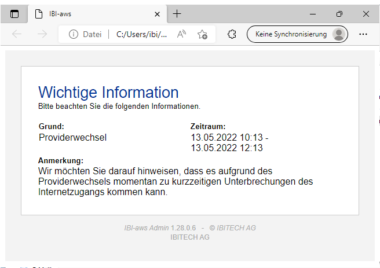
Task: Click the Zeitraum date range text
Action: coord(229,142)
